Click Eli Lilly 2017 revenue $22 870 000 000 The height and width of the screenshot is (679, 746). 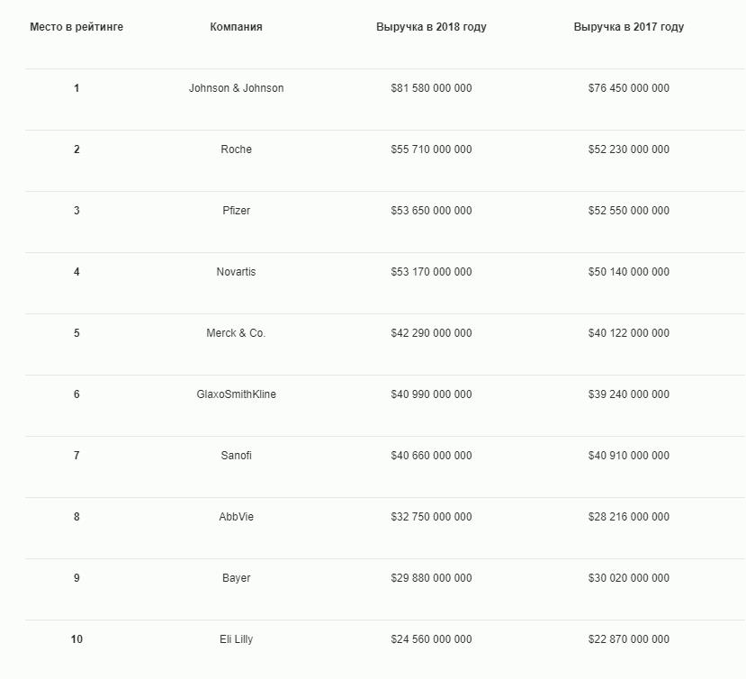tap(628, 639)
